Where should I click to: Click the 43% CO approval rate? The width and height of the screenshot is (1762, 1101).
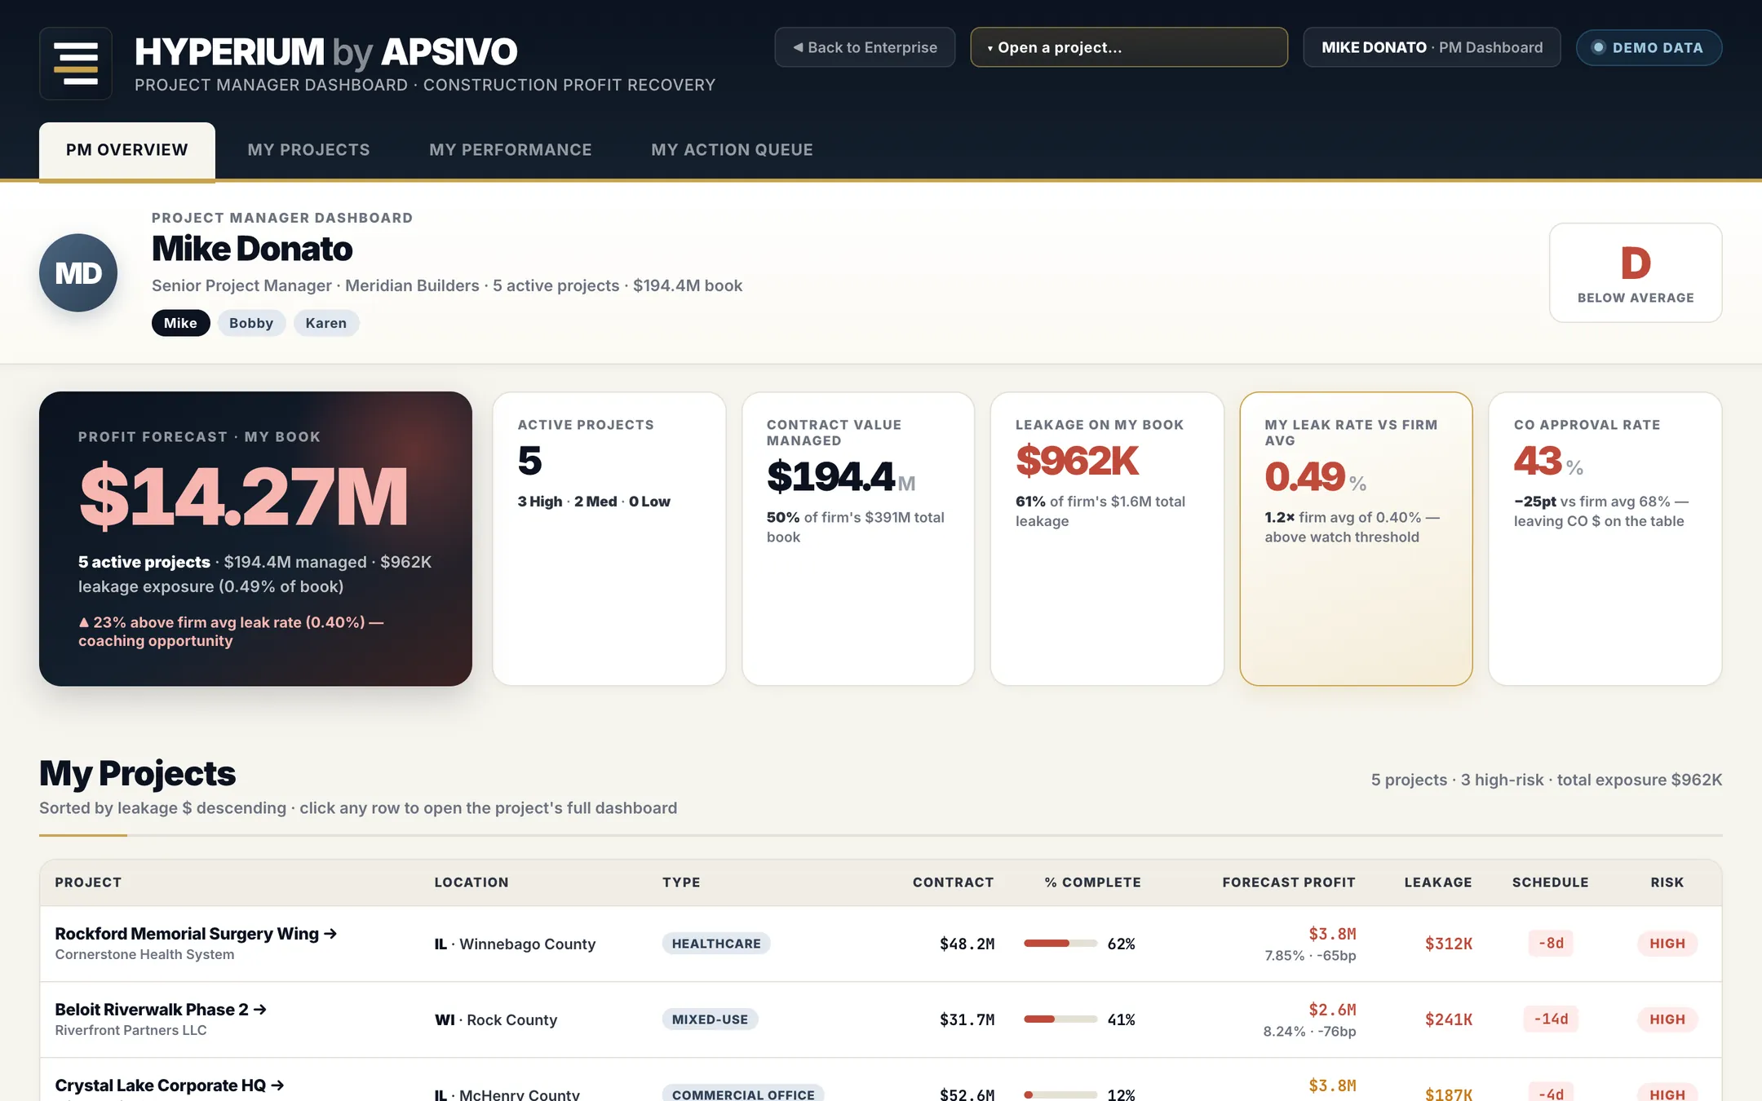tap(1548, 462)
